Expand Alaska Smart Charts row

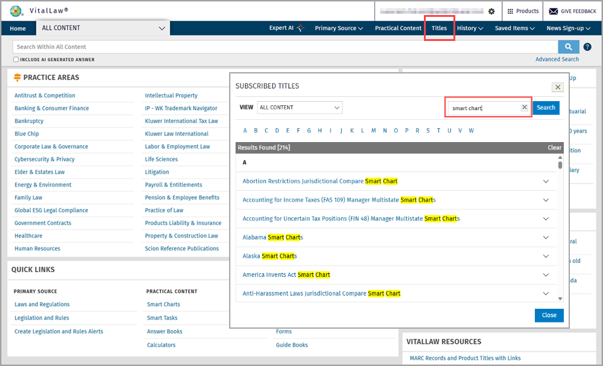coord(546,256)
